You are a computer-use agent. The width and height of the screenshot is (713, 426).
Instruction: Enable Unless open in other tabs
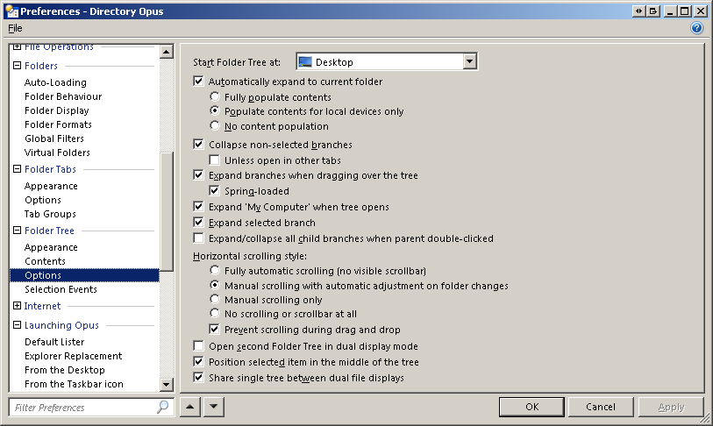pyautogui.click(x=214, y=160)
